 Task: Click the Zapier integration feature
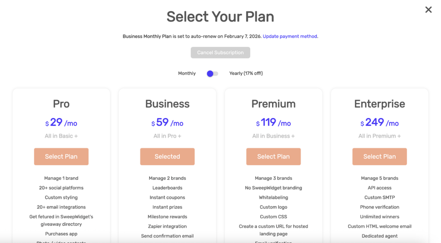[x=167, y=226]
